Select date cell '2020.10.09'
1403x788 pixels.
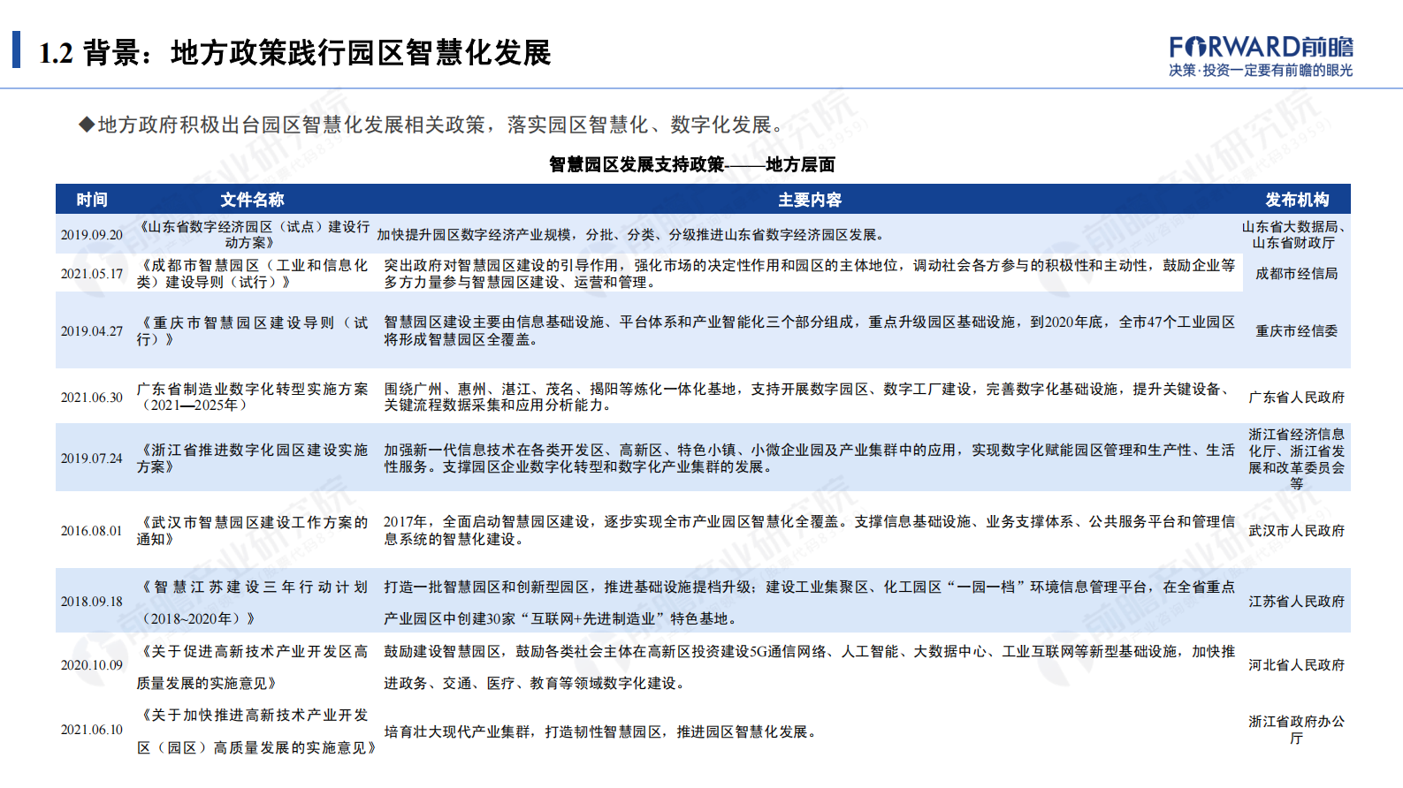(92, 665)
